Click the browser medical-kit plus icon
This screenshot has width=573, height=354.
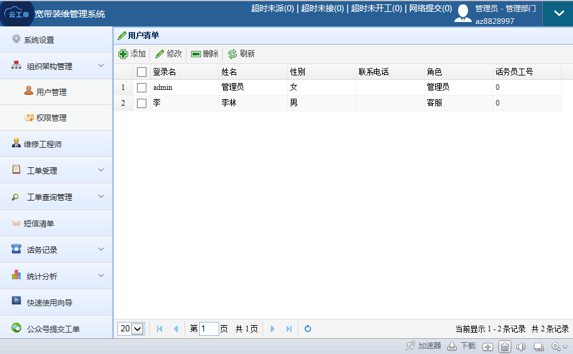click(x=488, y=346)
